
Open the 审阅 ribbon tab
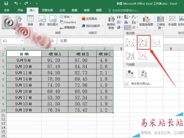pos(86,10)
